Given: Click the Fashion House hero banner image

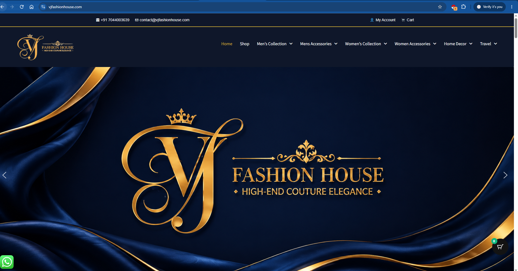Looking at the screenshot, I should 257,169.
